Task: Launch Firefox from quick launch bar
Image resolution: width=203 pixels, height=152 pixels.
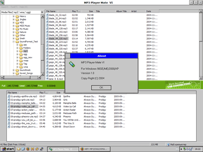Action: (28, 149)
